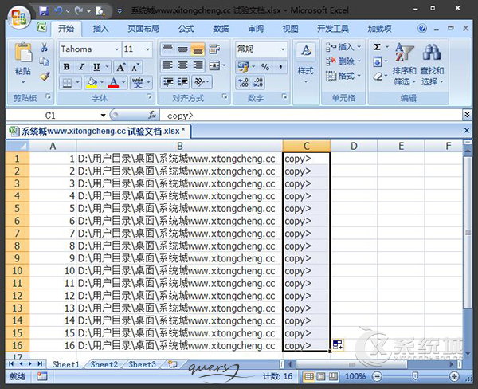This screenshot has height=389, width=478.
Task: Expand borders dropdown arrow
Action: [x=77, y=82]
